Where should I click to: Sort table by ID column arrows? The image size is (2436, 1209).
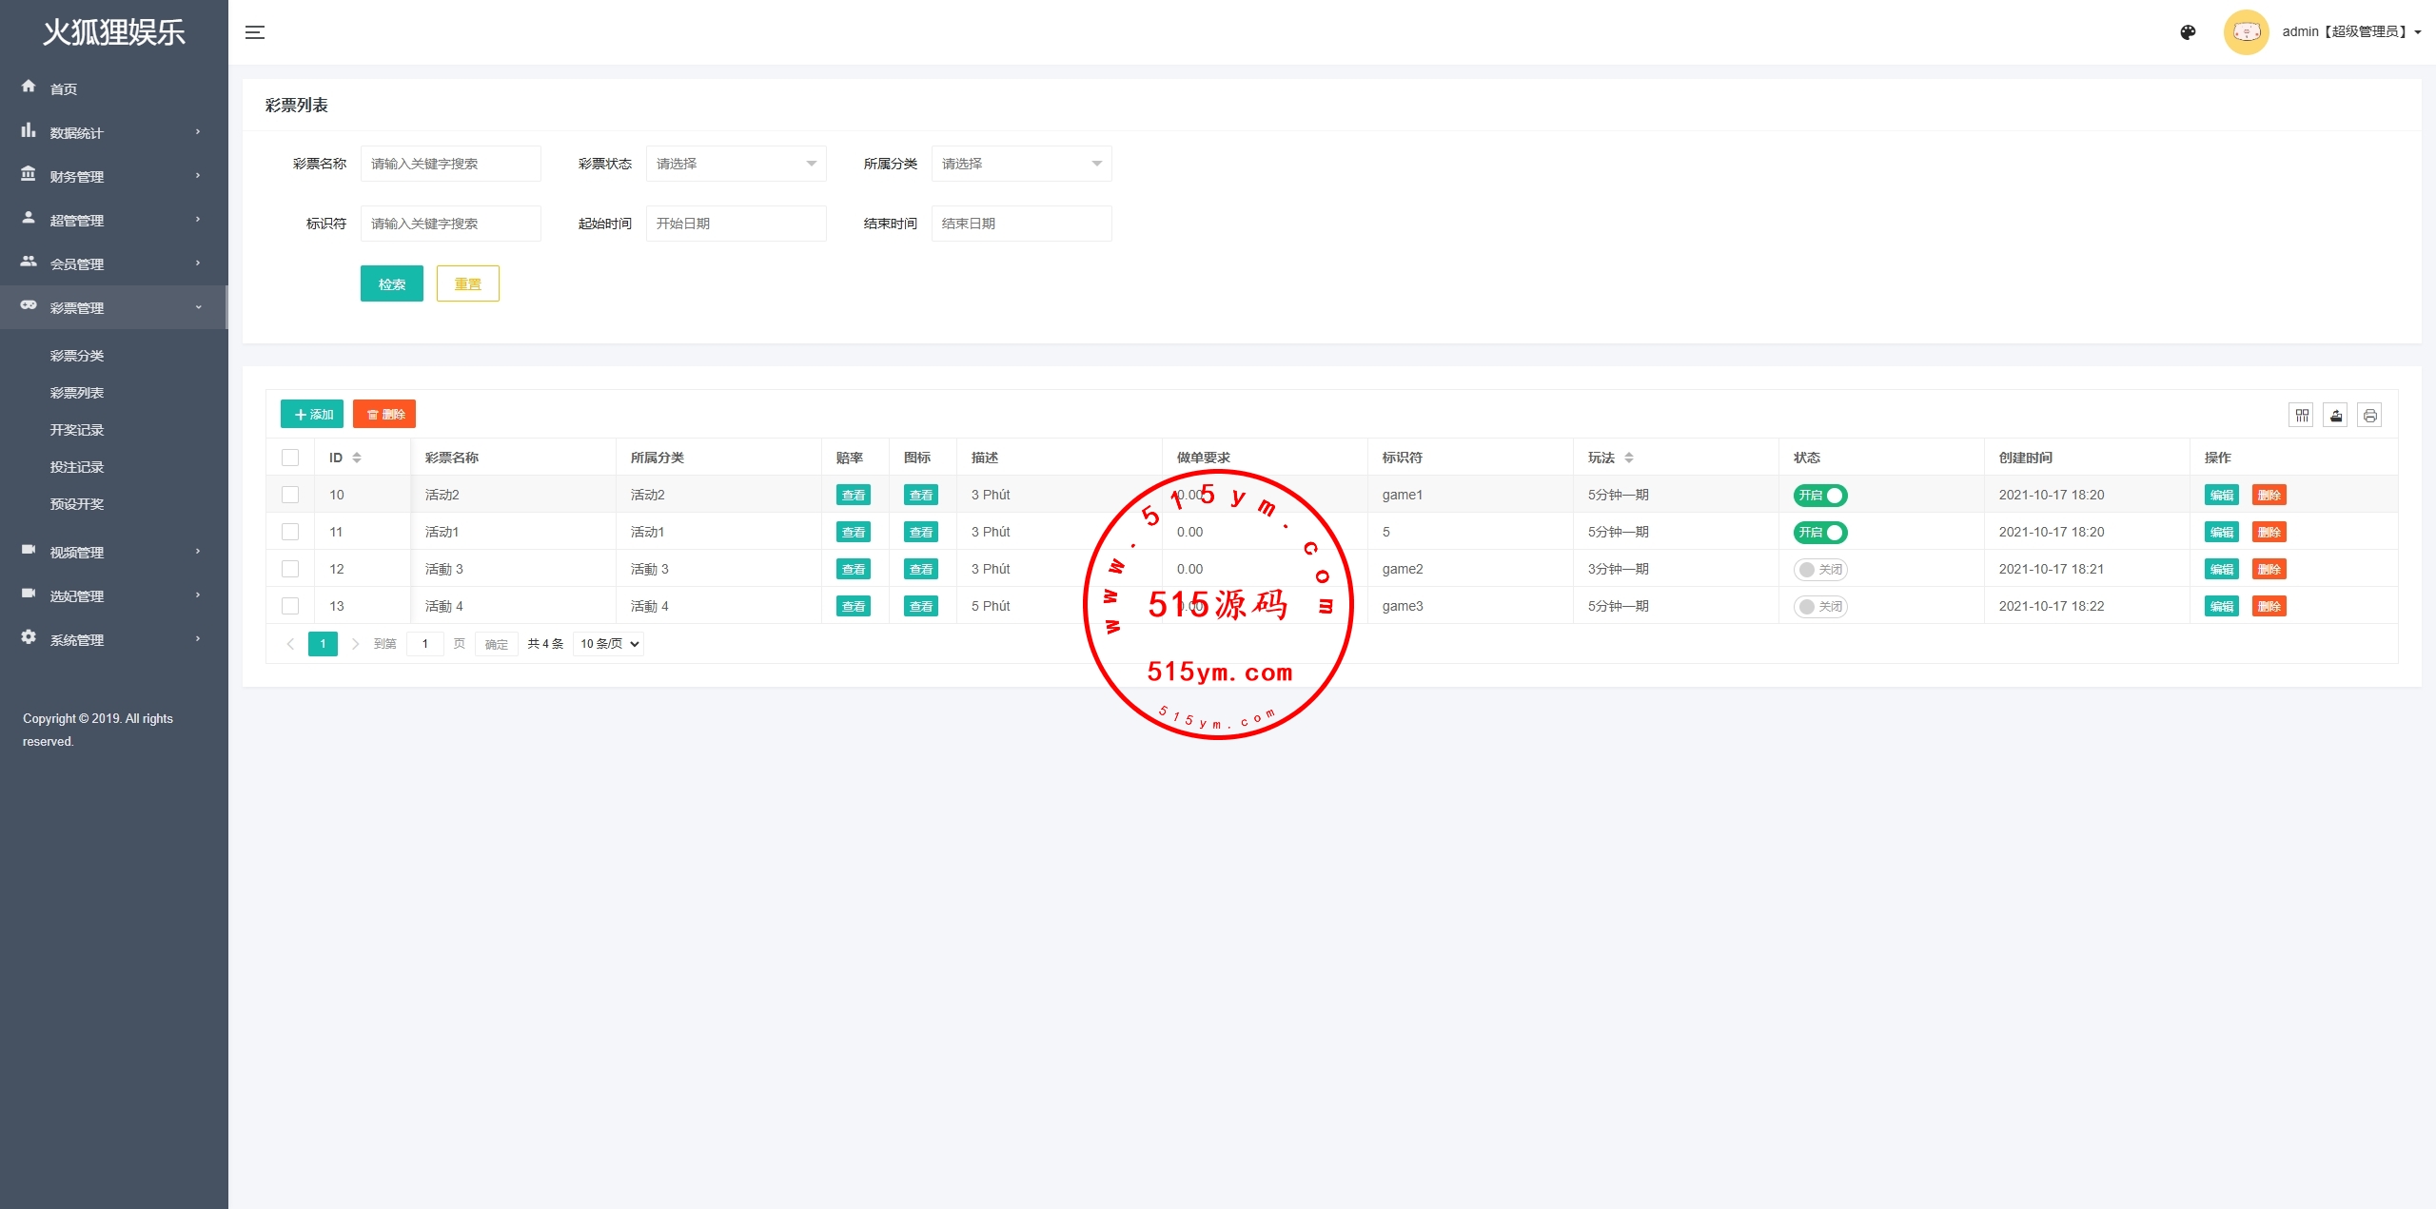pyautogui.click(x=357, y=458)
